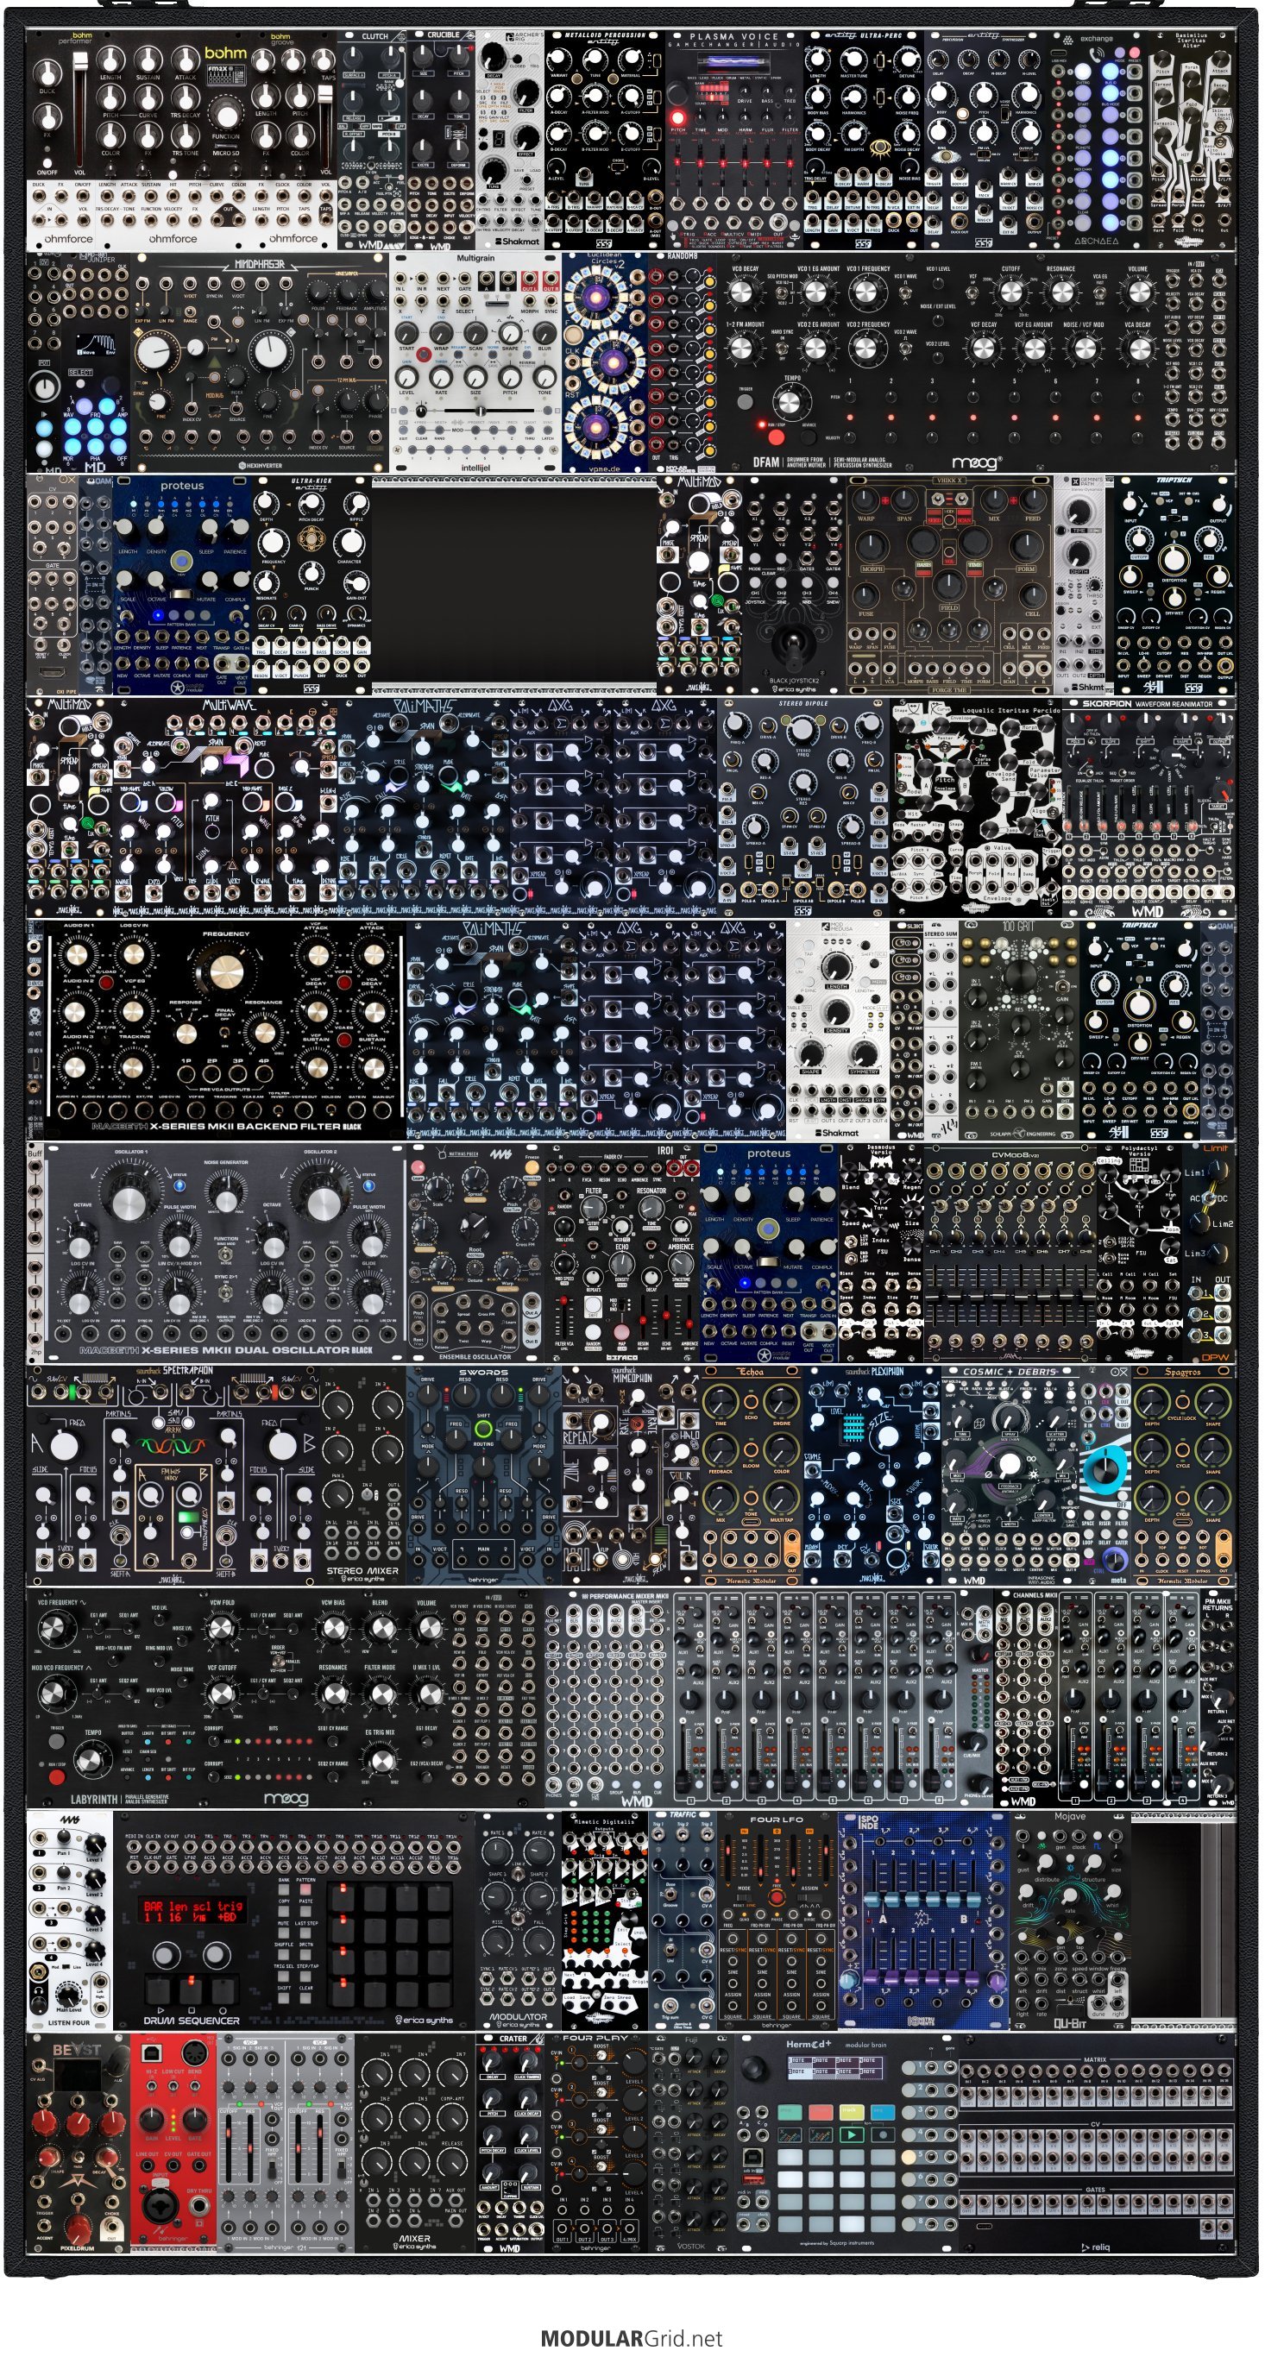This screenshot has width=1265, height=2357.
Task: Select the Cosmic Debris module
Action: click(1010, 1476)
